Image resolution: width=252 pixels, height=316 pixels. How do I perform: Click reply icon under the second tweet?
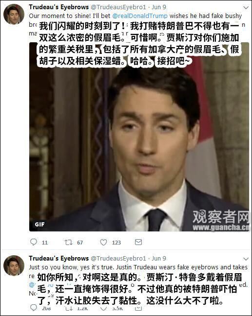[x=34, y=308]
